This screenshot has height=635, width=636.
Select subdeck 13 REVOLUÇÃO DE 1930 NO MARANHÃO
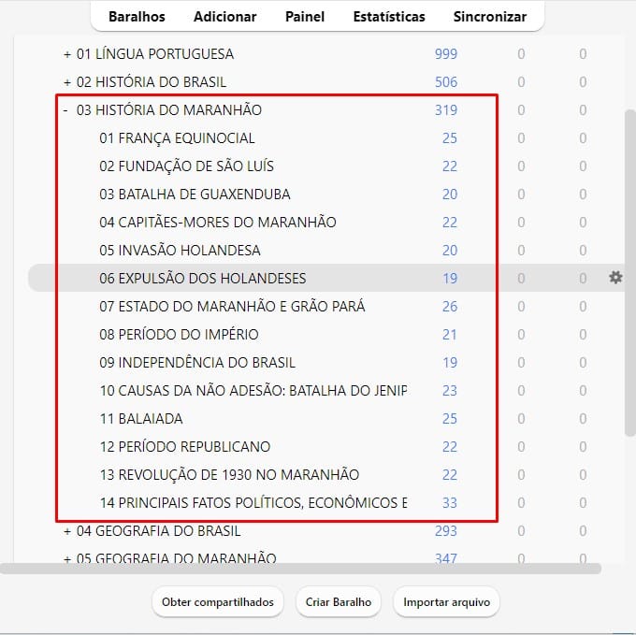click(229, 474)
